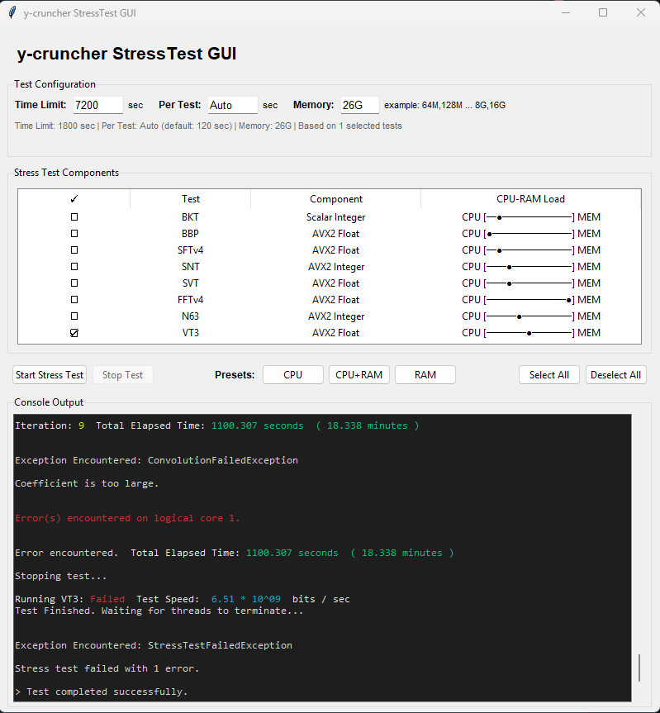Apply the CPU preset
The width and height of the screenshot is (660, 713).
[x=292, y=375]
